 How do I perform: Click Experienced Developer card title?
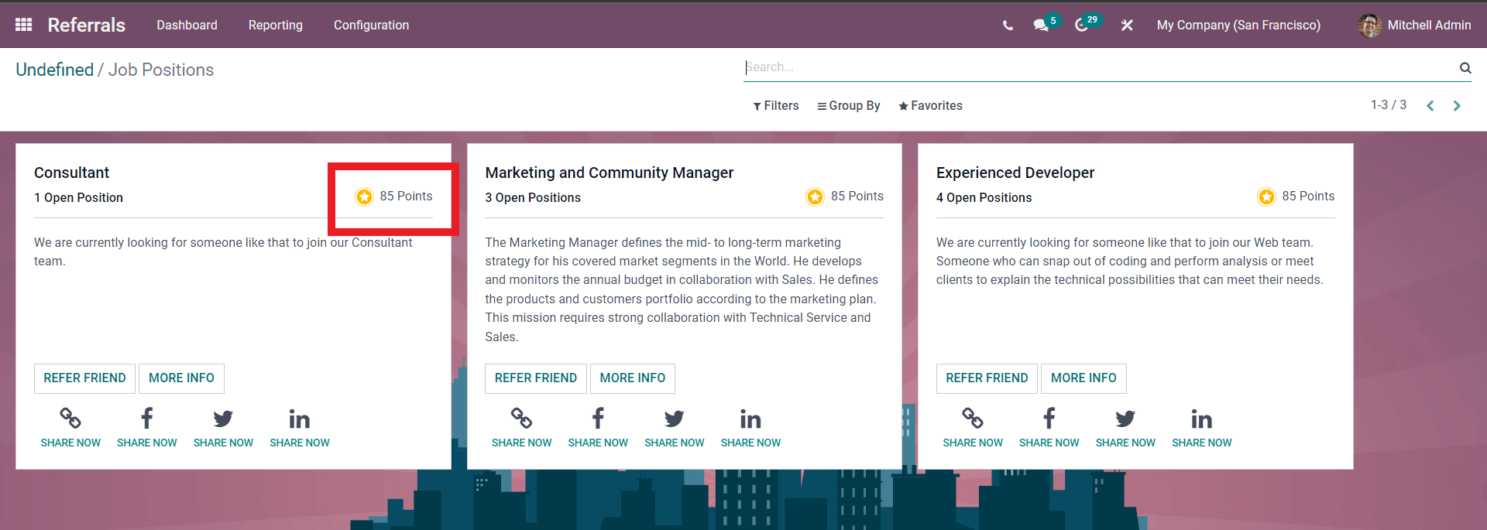click(1015, 173)
